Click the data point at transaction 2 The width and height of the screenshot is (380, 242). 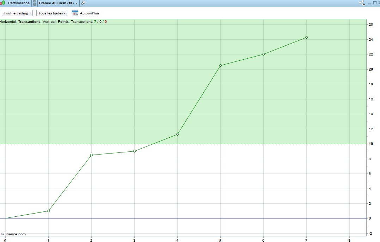tap(91, 155)
